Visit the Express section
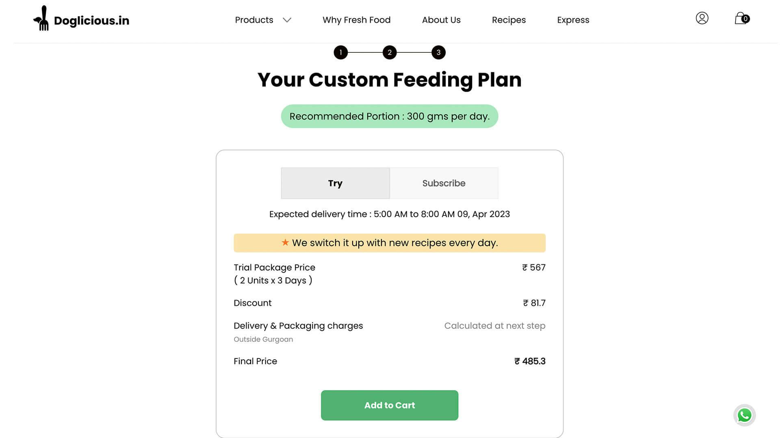The height and width of the screenshot is (438, 780). (573, 20)
